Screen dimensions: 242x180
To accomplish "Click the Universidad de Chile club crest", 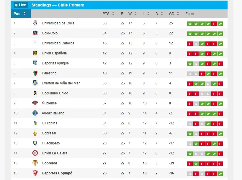I will click(x=35, y=23).
